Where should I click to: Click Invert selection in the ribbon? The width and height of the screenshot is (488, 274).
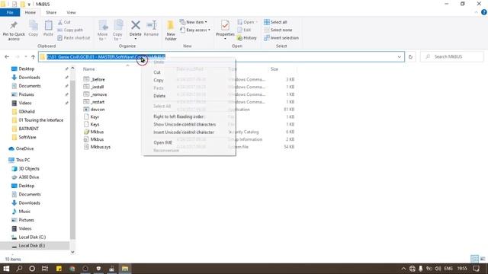coord(281,37)
